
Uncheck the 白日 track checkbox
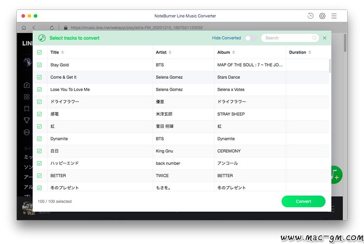click(40, 151)
